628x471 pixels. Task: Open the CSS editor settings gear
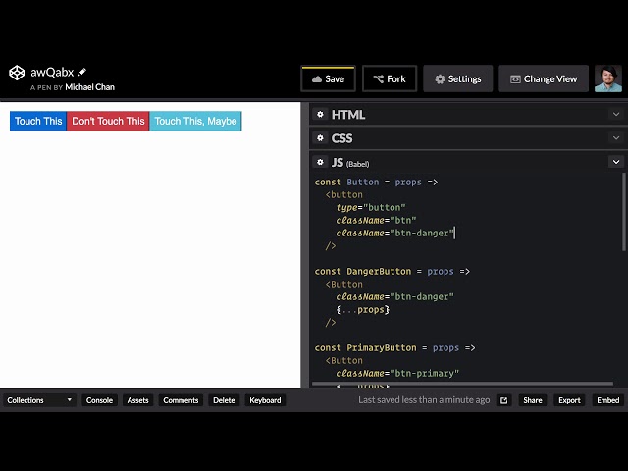(320, 138)
